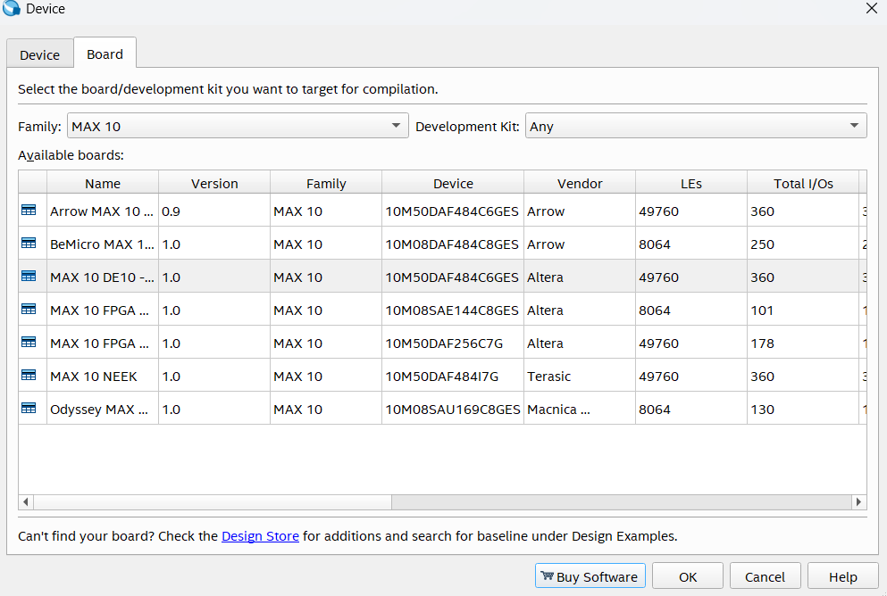Viewport: 887px width, 596px height.
Task: Open the Design Store link
Action: (x=260, y=536)
